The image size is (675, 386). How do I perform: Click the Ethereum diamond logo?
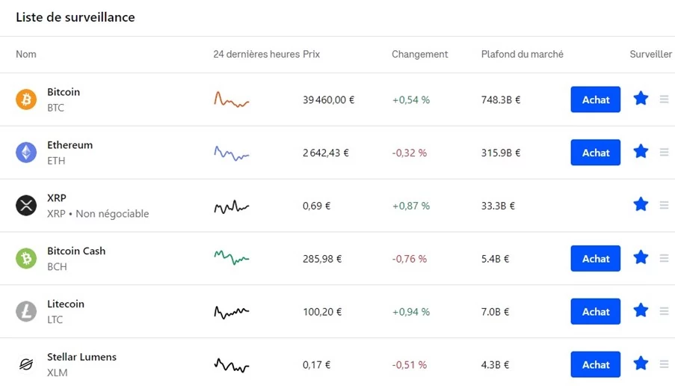(26, 153)
